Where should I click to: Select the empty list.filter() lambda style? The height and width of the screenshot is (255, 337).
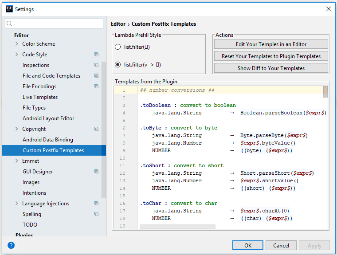tap(118, 47)
